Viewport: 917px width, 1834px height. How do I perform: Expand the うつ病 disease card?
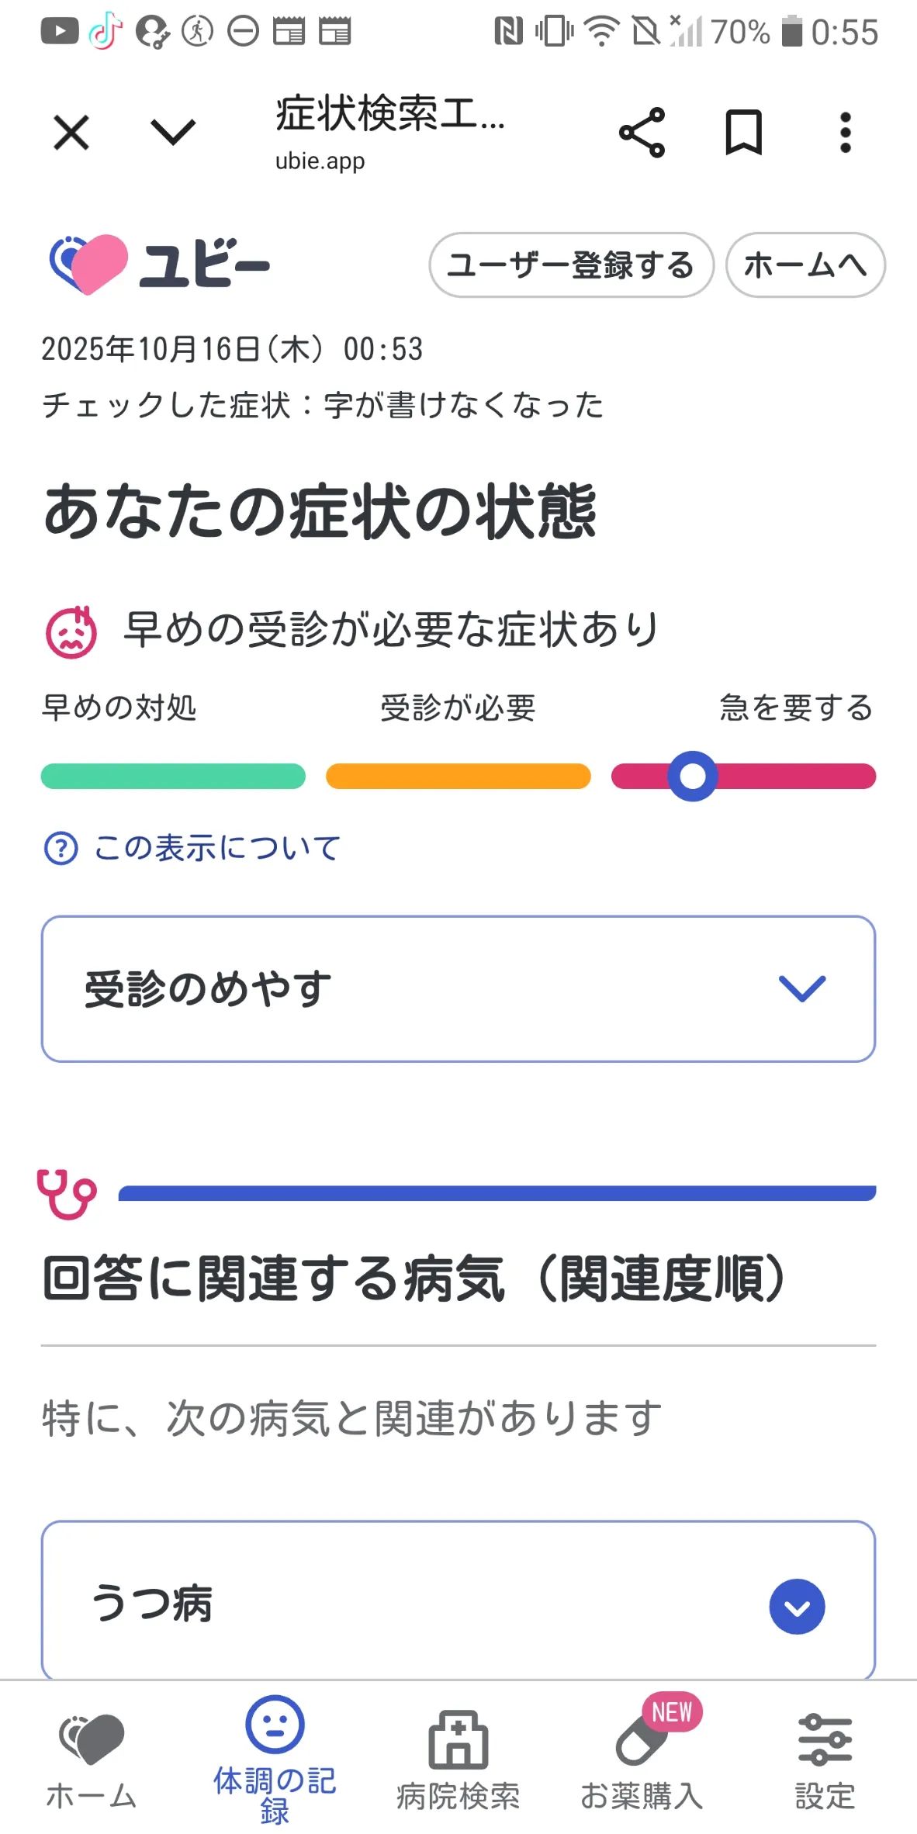tap(458, 1600)
